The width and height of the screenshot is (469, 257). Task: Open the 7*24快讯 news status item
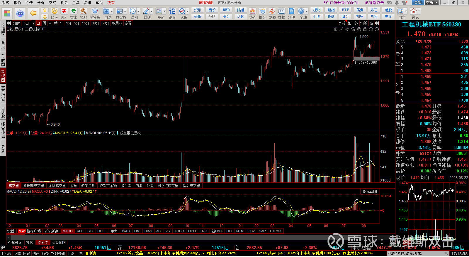click(58, 253)
